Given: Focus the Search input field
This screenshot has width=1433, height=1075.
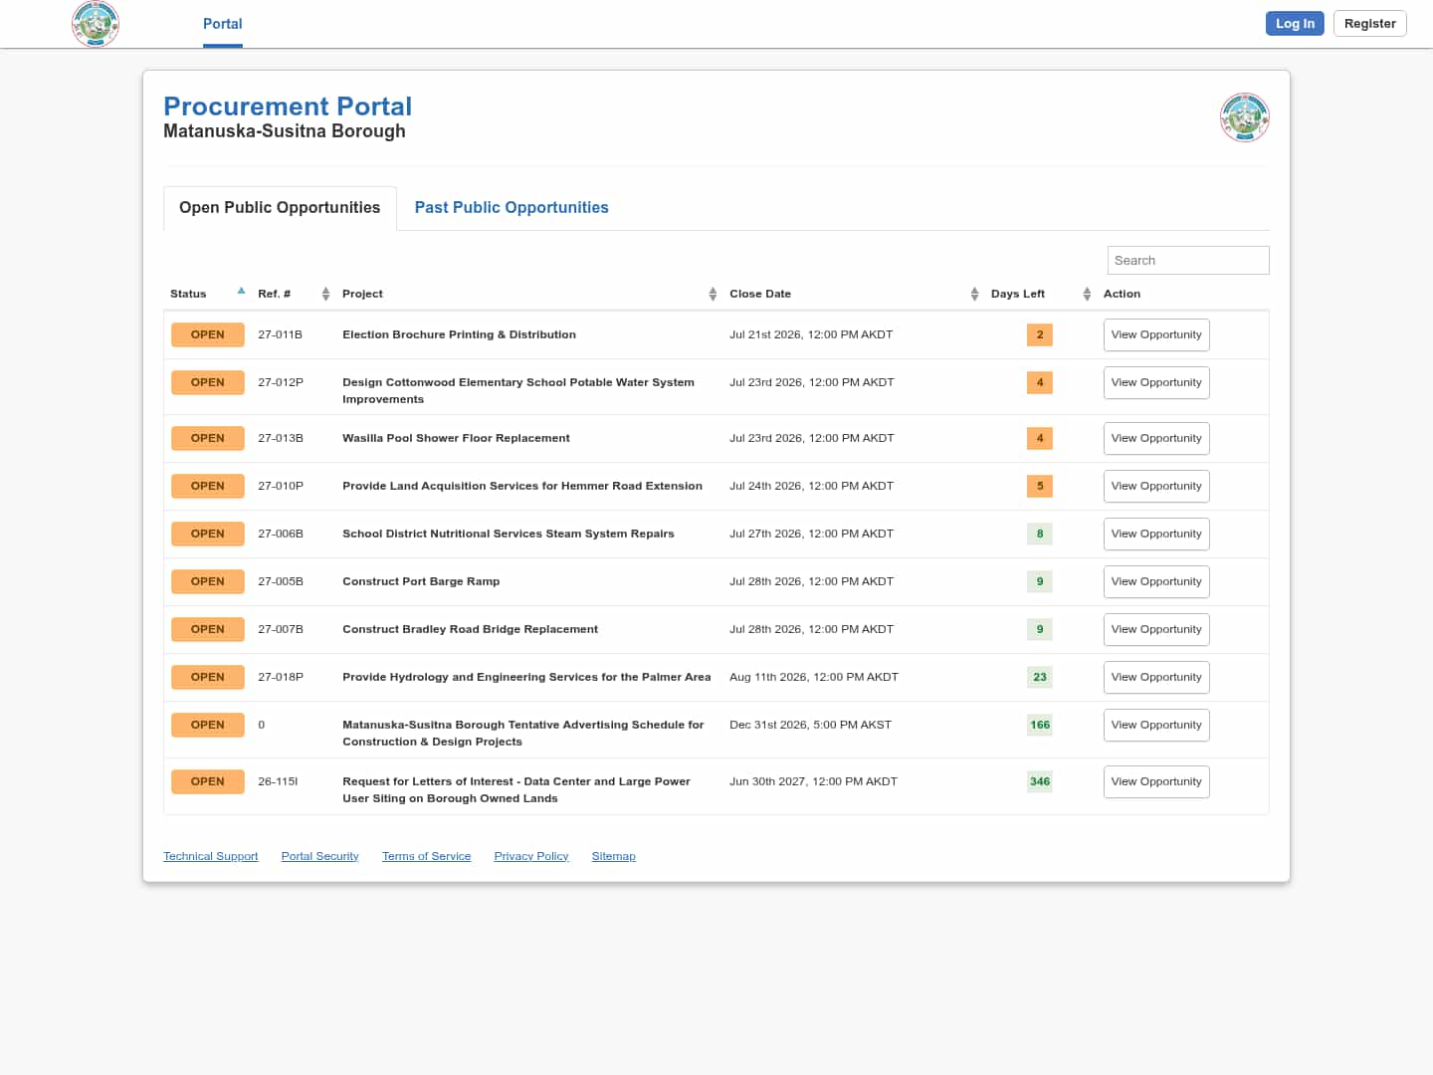Looking at the screenshot, I should (x=1188, y=260).
